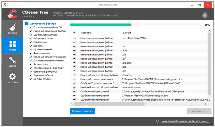Open the Настройки gear section
215x127 pixels.
[12, 78]
